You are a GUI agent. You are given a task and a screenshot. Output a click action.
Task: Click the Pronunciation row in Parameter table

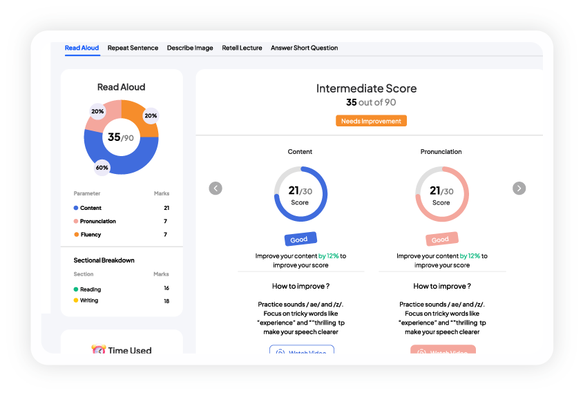coord(121,221)
